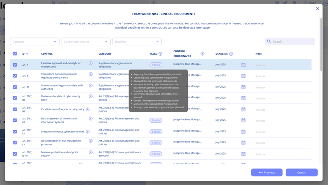
Task: Click 'Risk assessment of network and information systems'
Action: pyautogui.click(x=59, y=120)
